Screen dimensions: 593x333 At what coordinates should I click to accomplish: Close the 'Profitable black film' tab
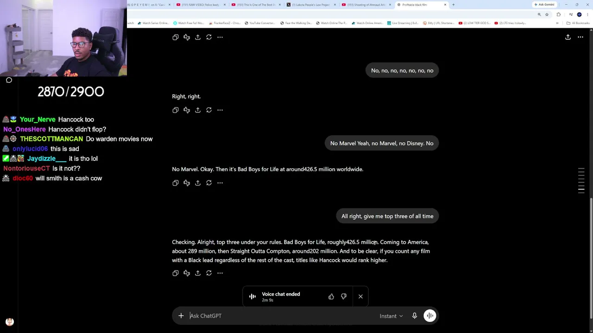tap(445, 5)
